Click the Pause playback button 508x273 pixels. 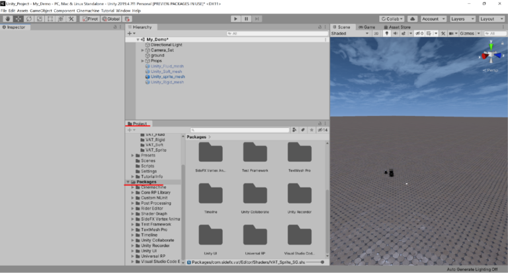pos(246,19)
